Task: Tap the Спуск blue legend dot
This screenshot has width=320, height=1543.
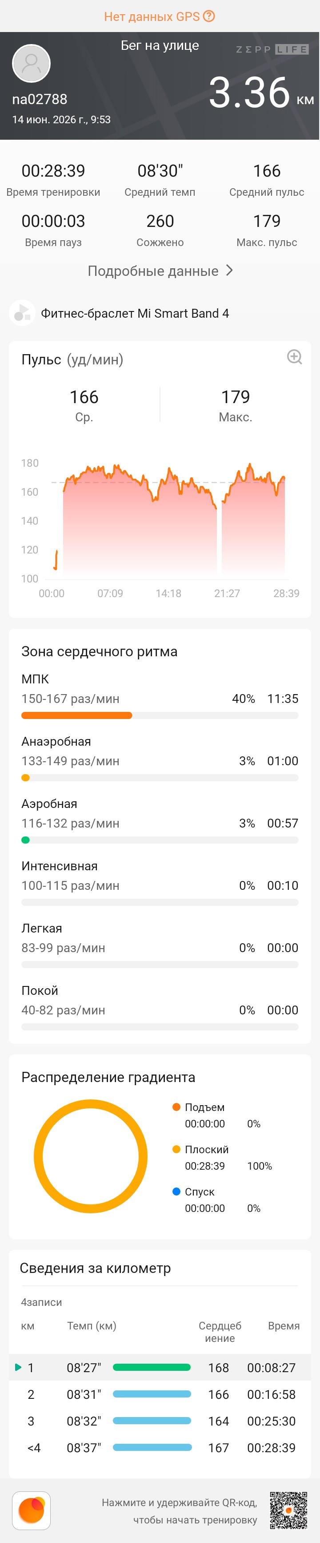Action: pos(176,1192)
